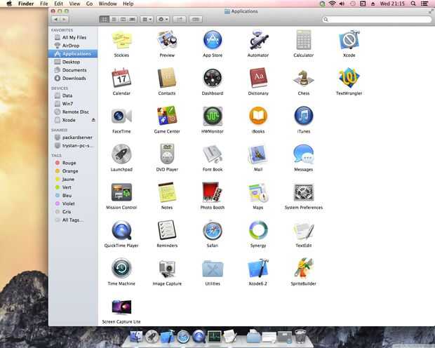This screenshot has height=348, width=435.
Task: Select the Screen Capture Lite icon
Action: (x=121, y=307)
